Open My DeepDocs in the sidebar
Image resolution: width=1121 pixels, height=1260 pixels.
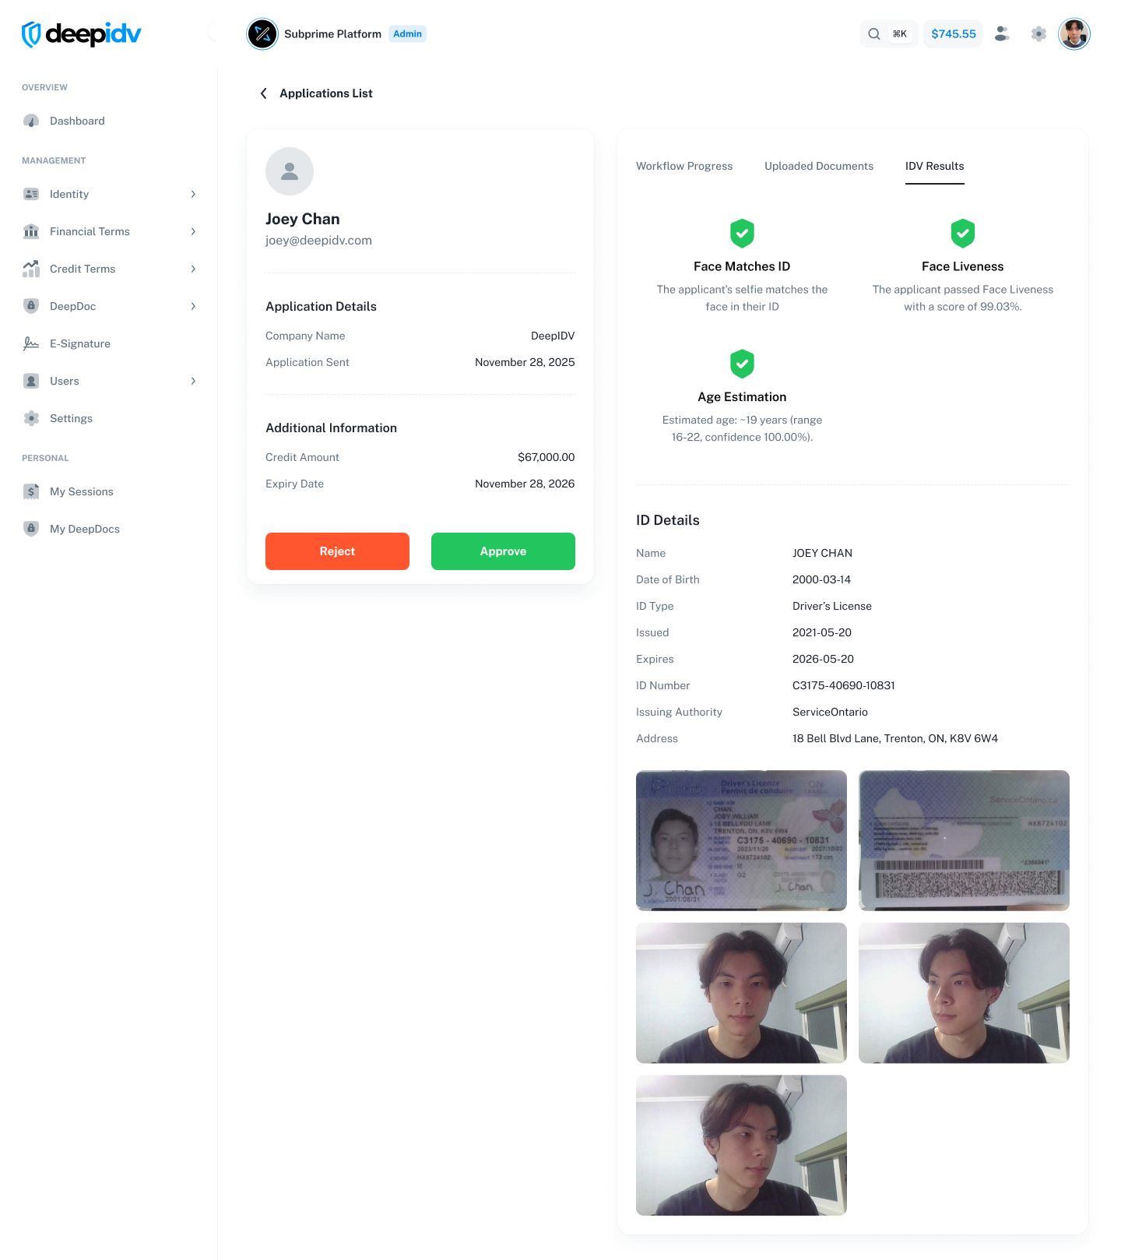coord(109,529)
